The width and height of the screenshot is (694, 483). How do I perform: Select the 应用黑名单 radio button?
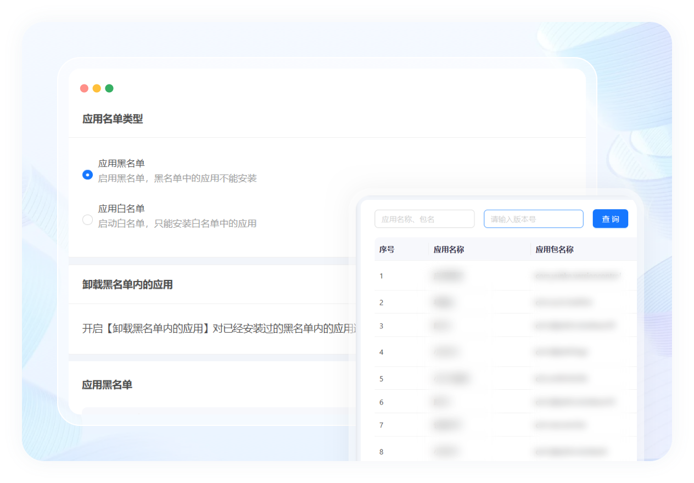[87, 175]
